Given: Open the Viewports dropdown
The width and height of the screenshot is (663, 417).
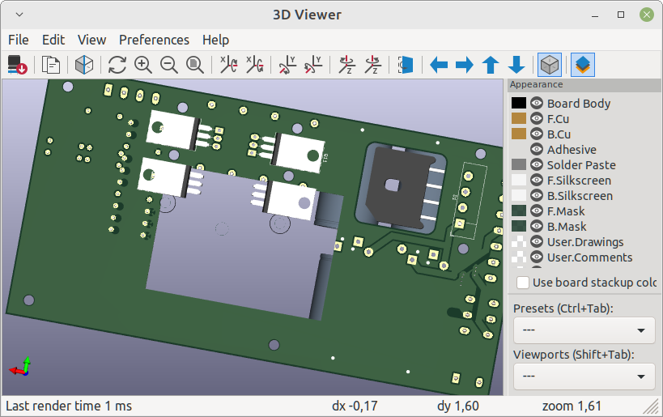Looking at the screenshot, I should 584,376.
